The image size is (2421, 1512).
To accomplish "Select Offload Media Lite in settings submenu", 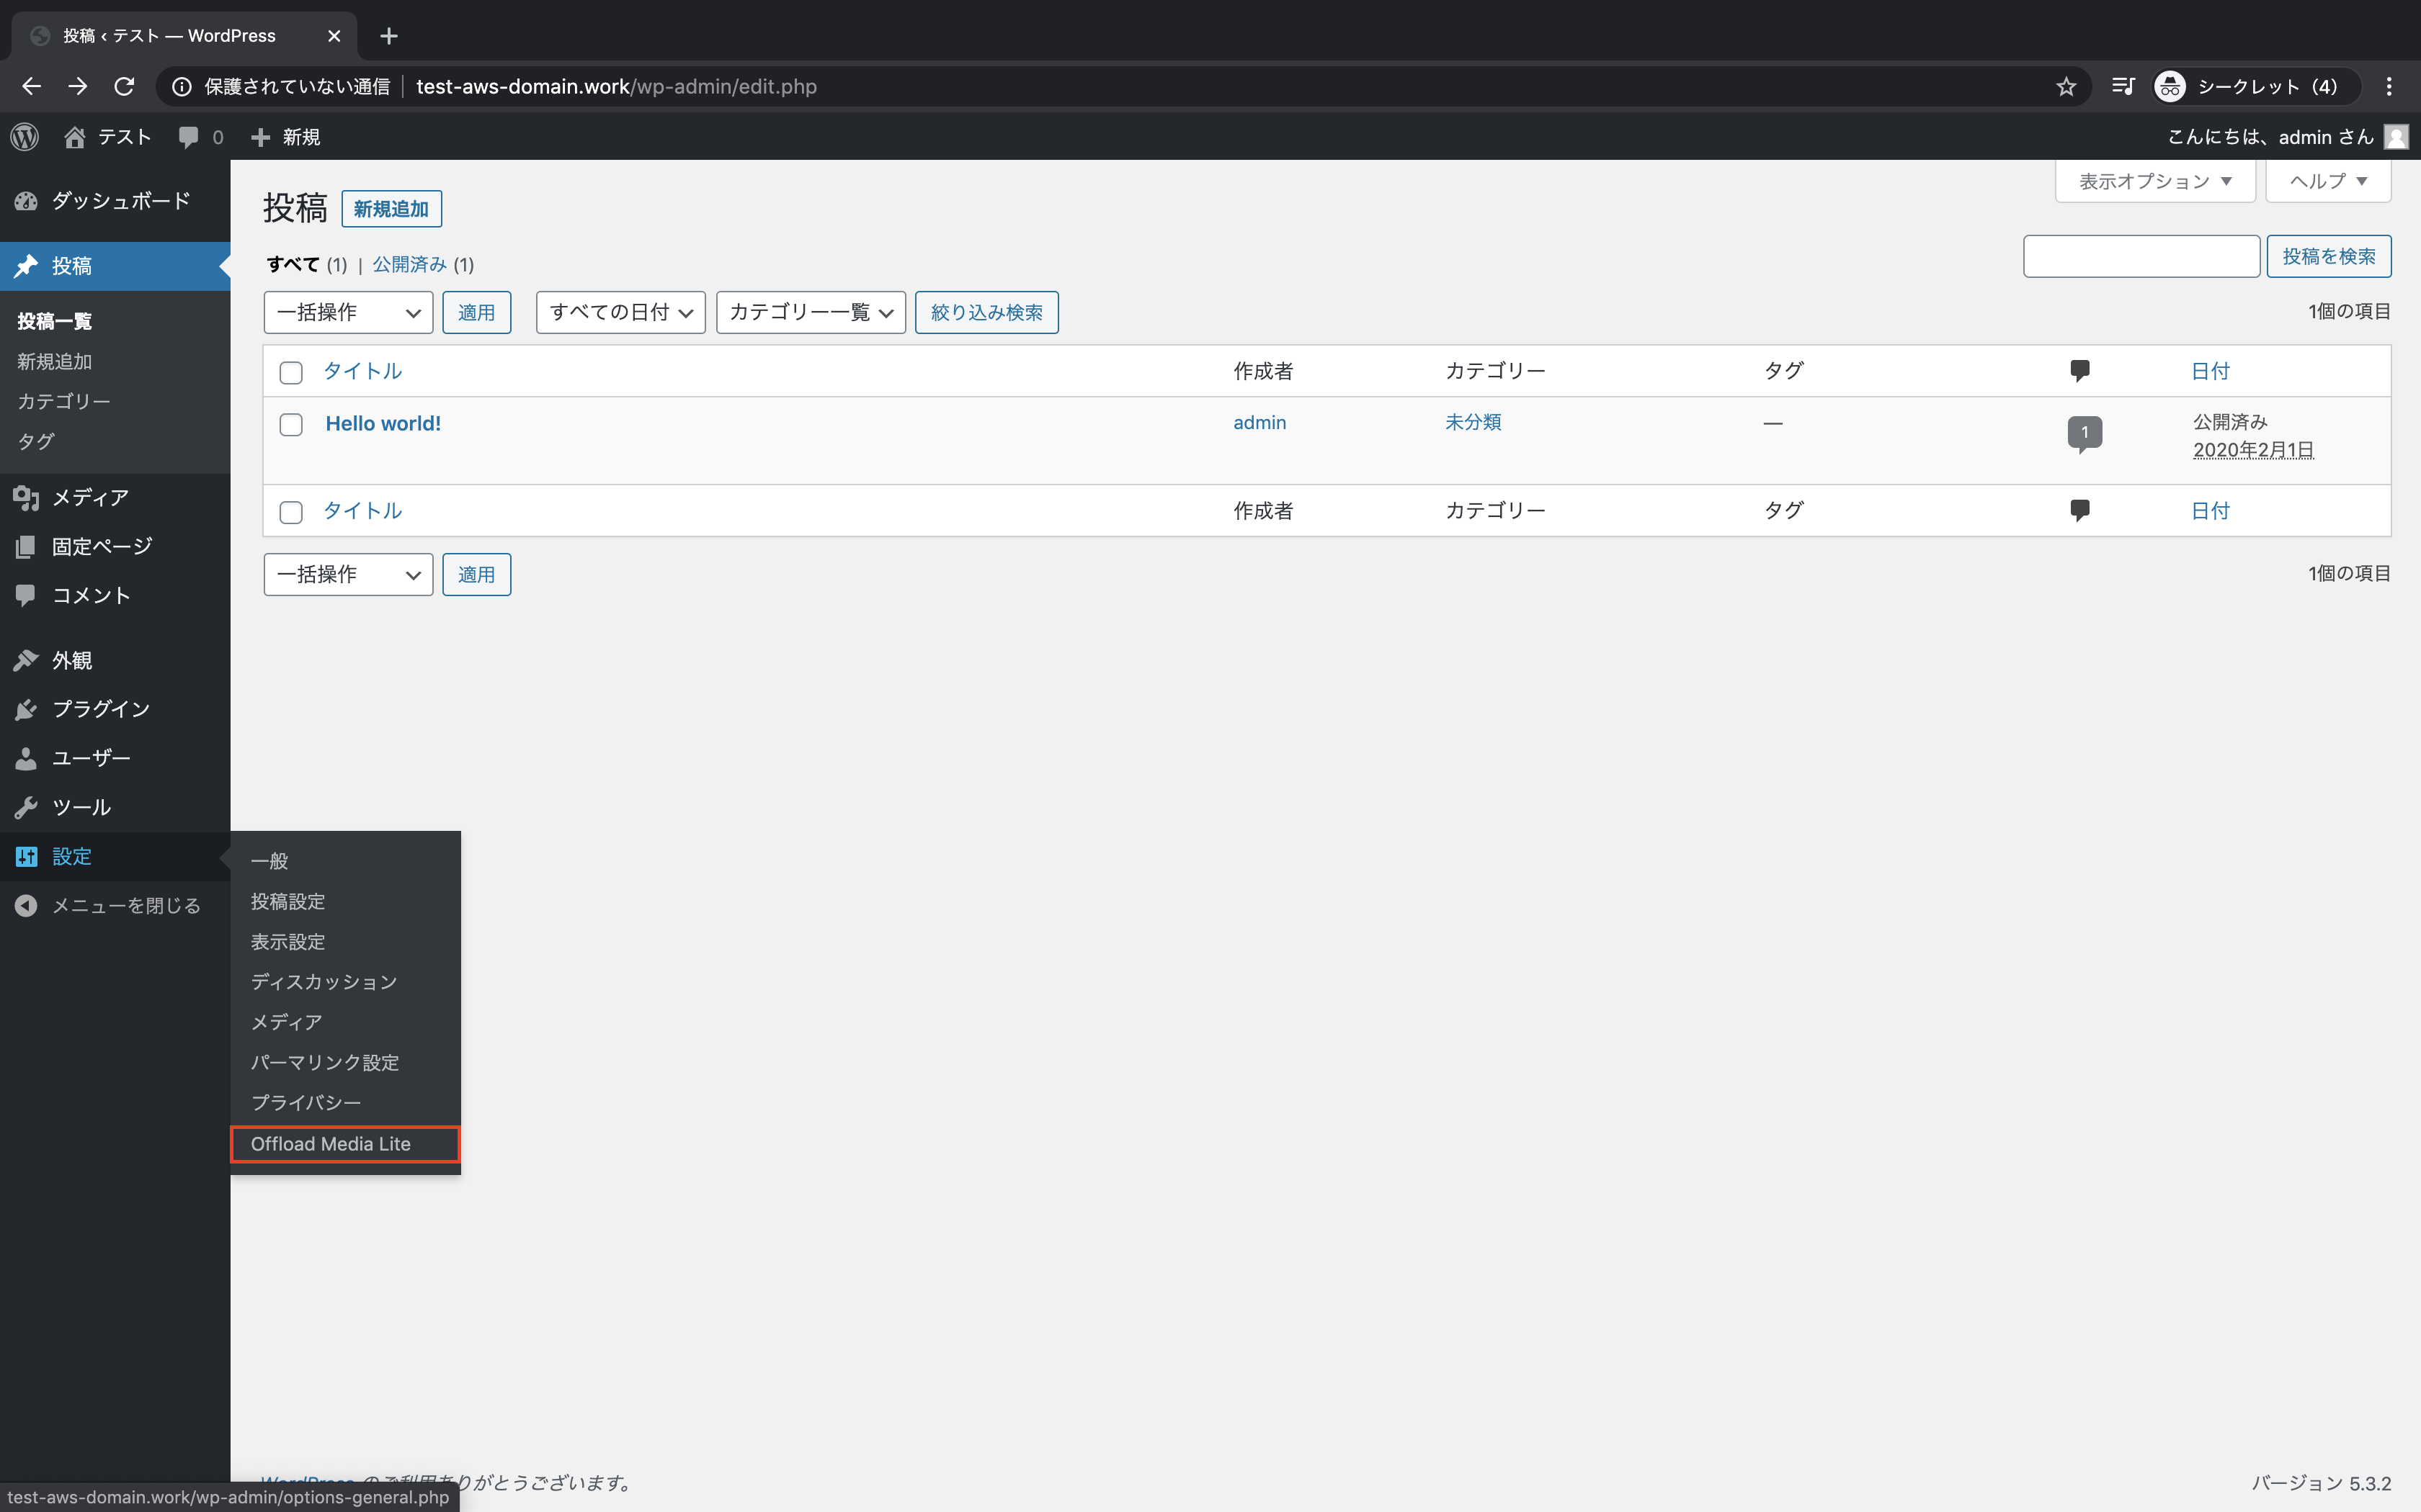I will click(x=331, y=1144).
